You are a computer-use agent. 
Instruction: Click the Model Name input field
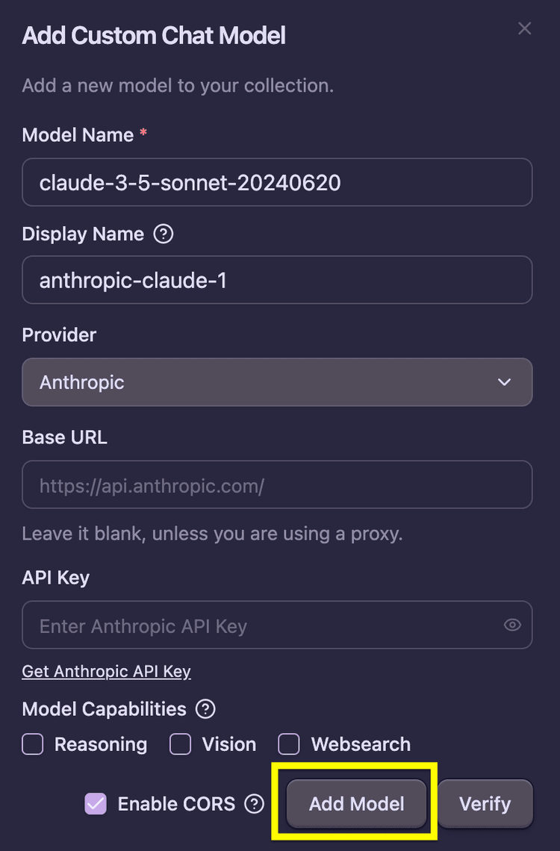[277, 182]
